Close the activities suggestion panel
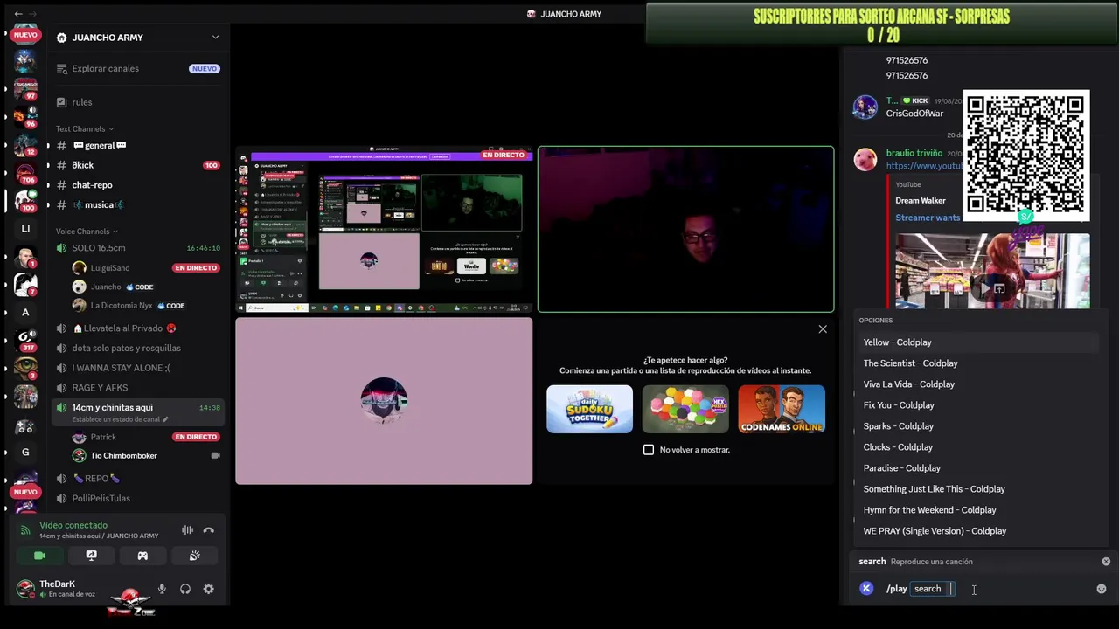This screenshot has width=1119, height=629. coord(823,329)
